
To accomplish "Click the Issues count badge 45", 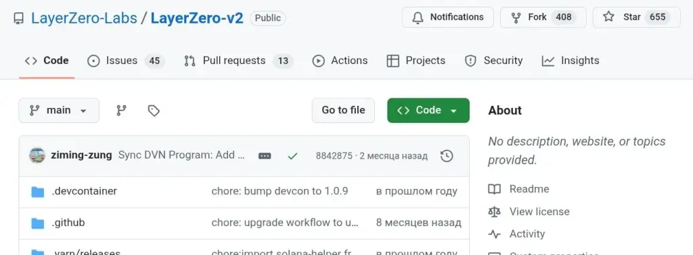I will 154,61.
